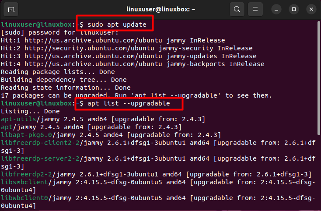The height and width of the screenshot is (211, 321).
Task: Click the 'apt list --upgradable' command text
Action: click(x=129, y=103)
